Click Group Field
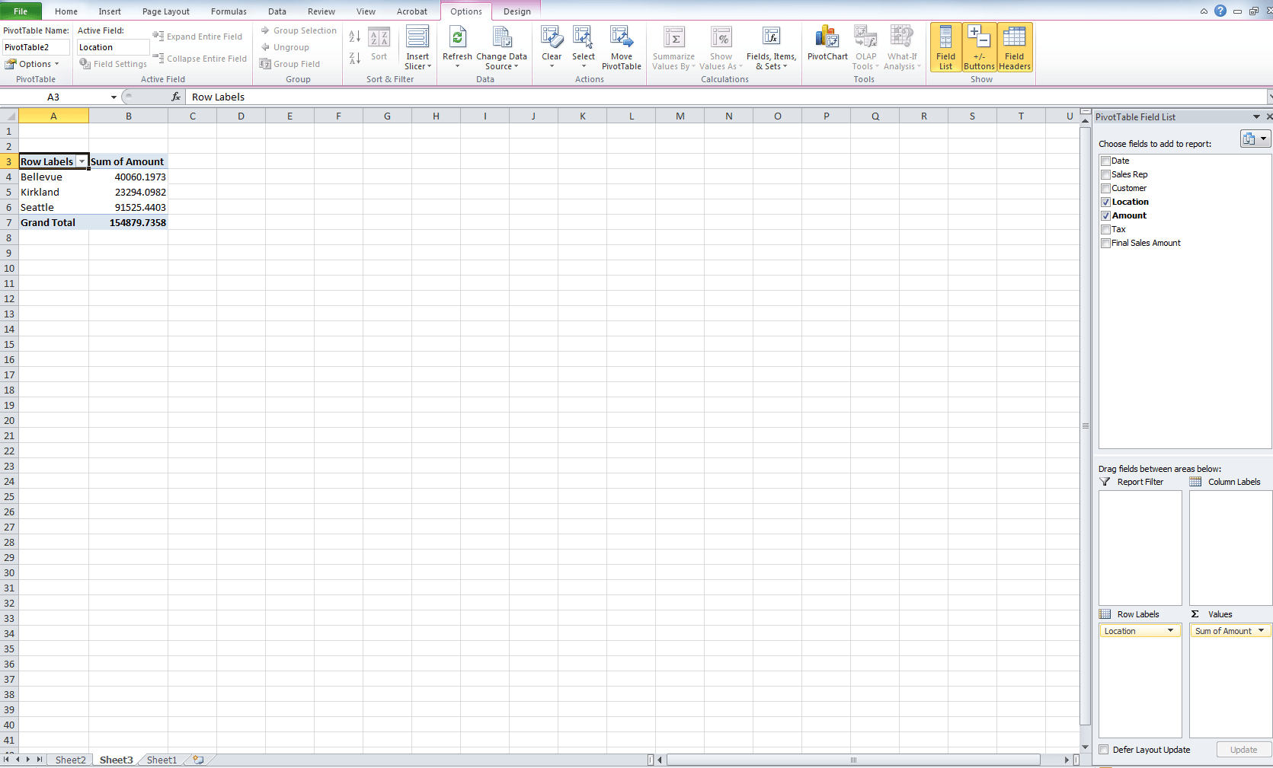1273x768 pixels. (x=289, y=64)
